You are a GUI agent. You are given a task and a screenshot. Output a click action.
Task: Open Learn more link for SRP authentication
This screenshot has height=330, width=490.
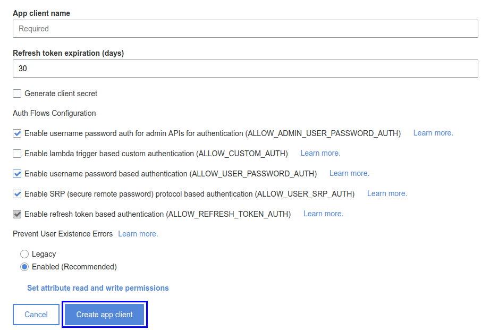[387, 193]
